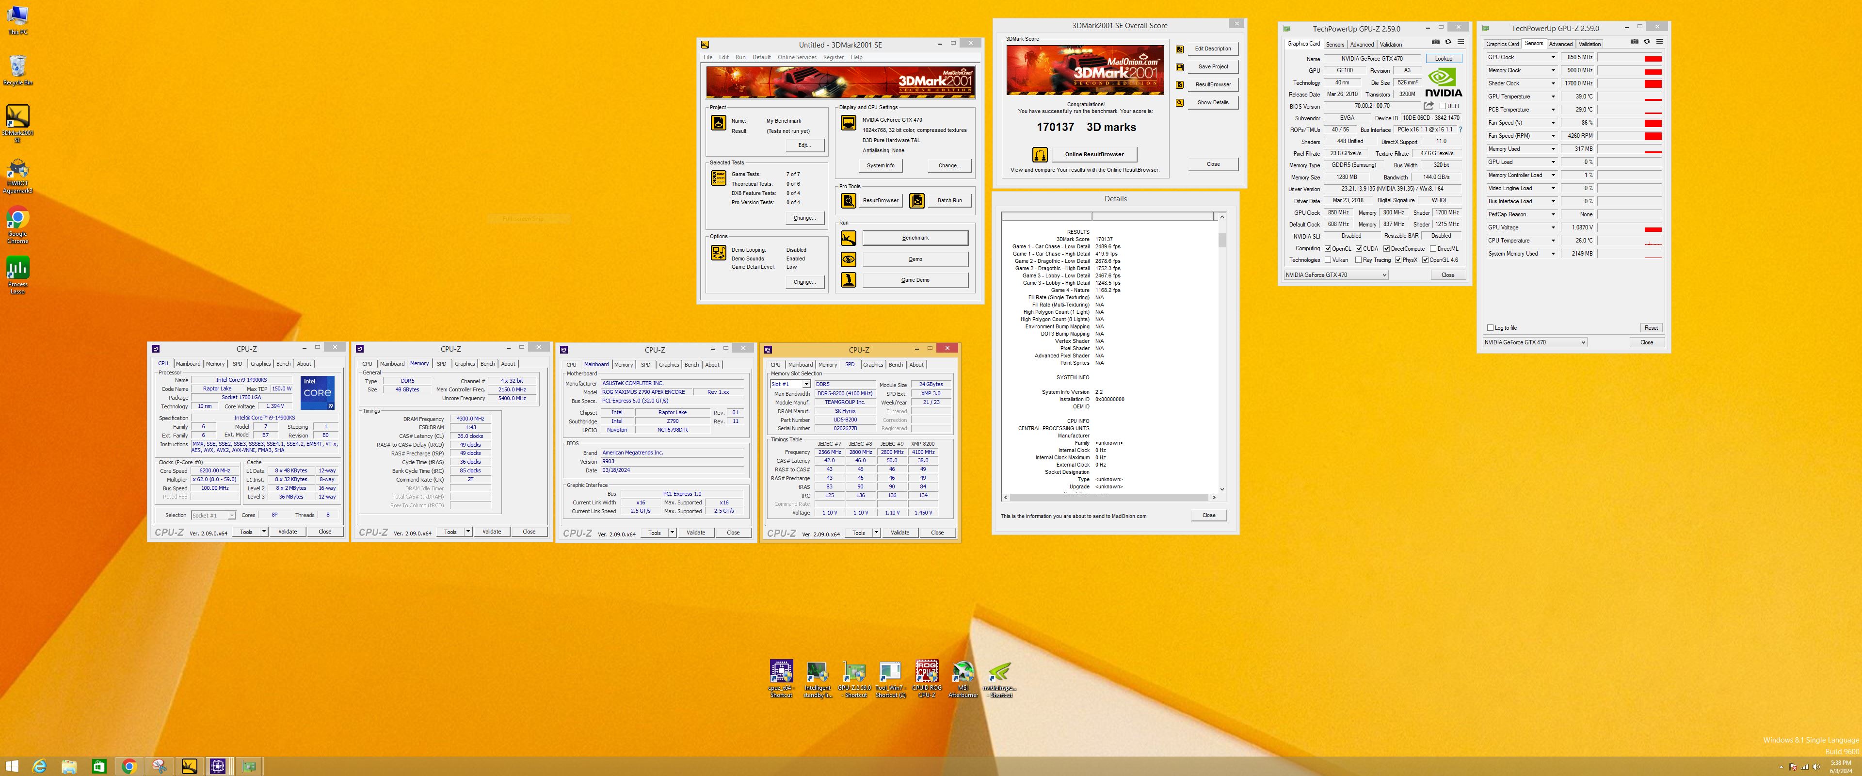
Task: Open Socket #1 selection dropdown in CPU-Z
Action: click(231, 516)
